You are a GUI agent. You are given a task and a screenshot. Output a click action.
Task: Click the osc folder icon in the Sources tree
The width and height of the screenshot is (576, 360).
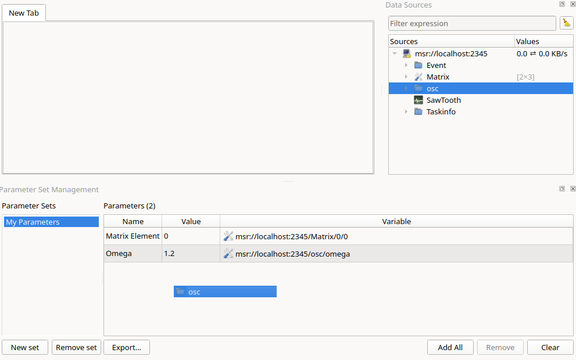[418, 88]
